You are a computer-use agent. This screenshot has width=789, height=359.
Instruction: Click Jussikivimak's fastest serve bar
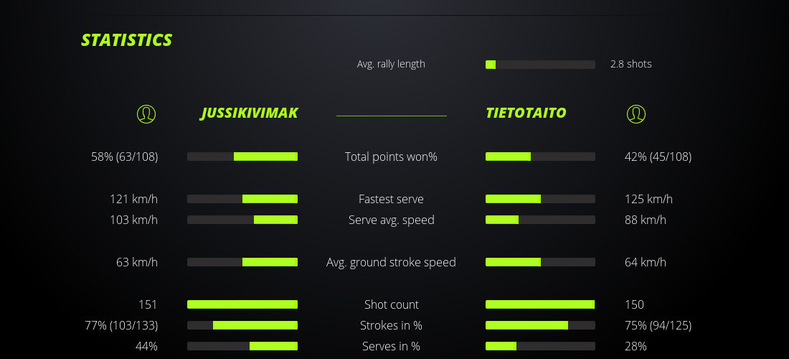click(242, 199)
